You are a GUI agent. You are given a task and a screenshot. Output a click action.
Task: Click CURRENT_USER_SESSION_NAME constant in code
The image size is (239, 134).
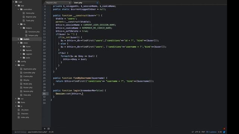point(99,25)
